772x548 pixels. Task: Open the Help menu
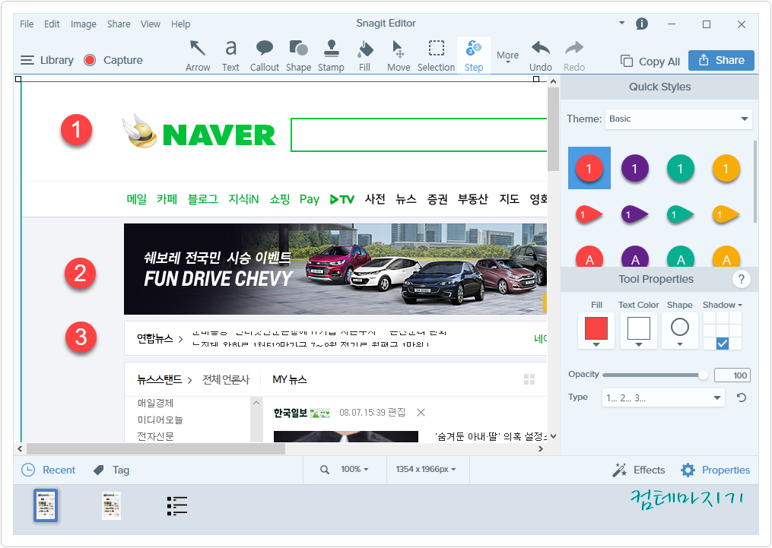point(181,24)
